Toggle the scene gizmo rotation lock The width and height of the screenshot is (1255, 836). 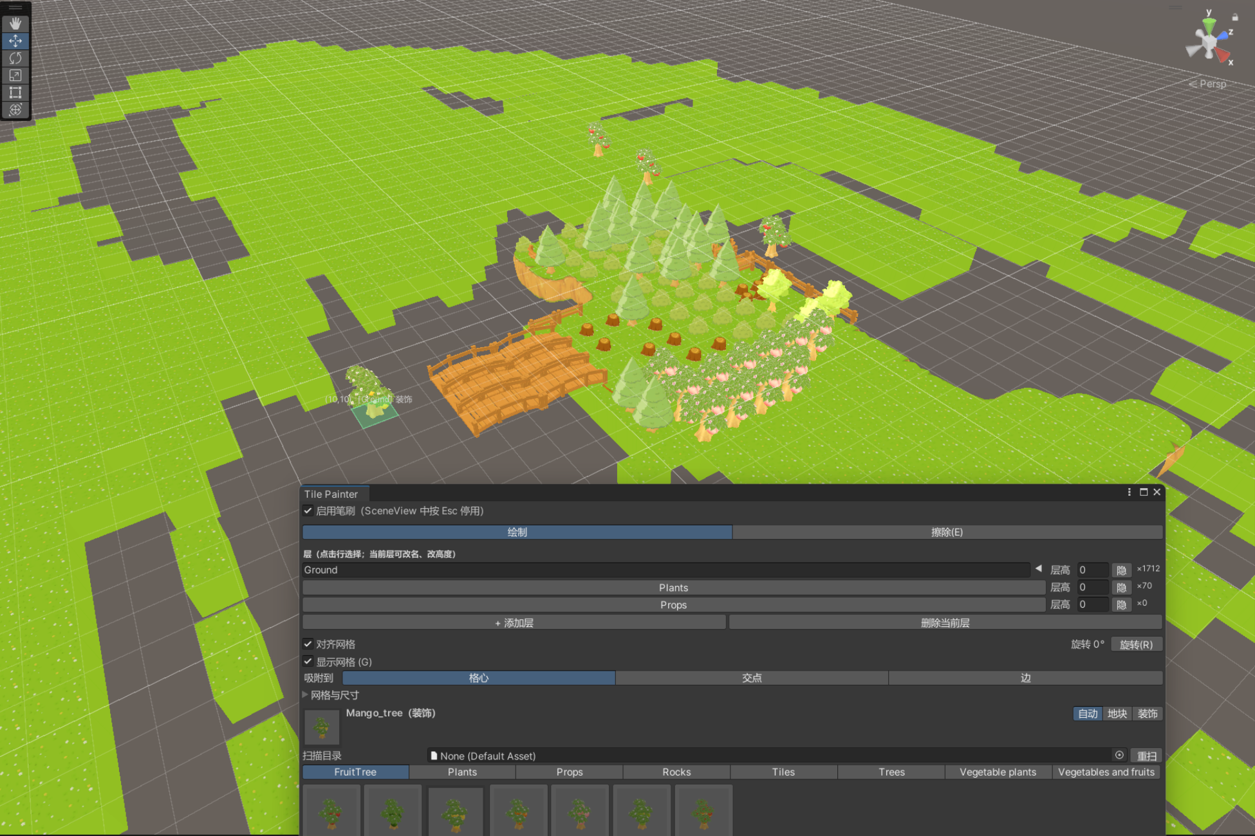pyautogui.click(x=1235, y=17)
